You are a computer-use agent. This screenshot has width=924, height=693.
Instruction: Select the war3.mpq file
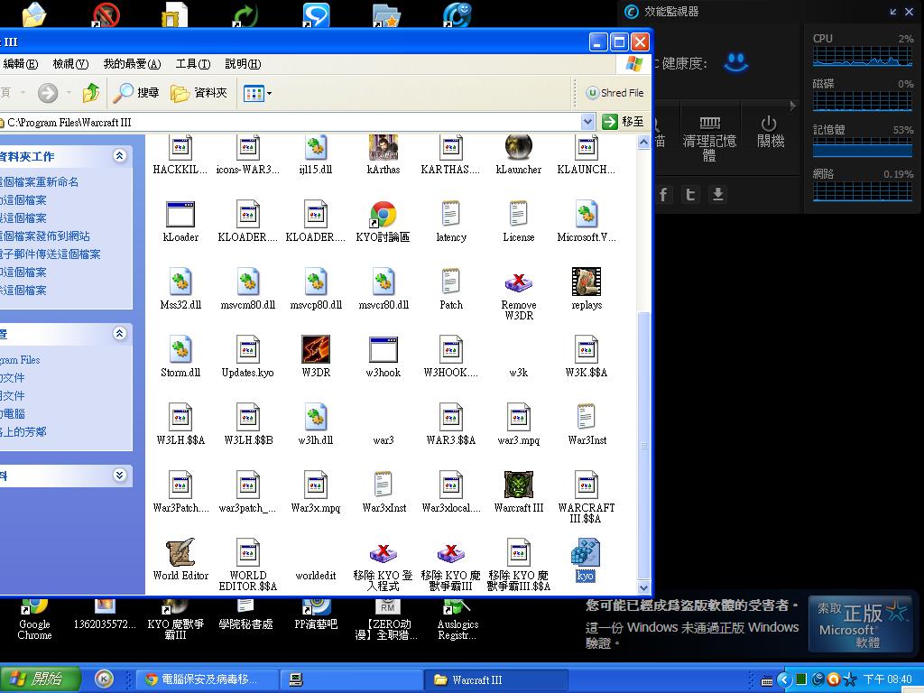tap(519, 417)
